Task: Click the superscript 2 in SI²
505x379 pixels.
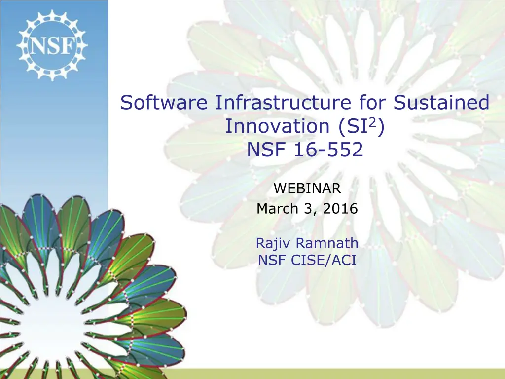Action: tap(372, 122)
